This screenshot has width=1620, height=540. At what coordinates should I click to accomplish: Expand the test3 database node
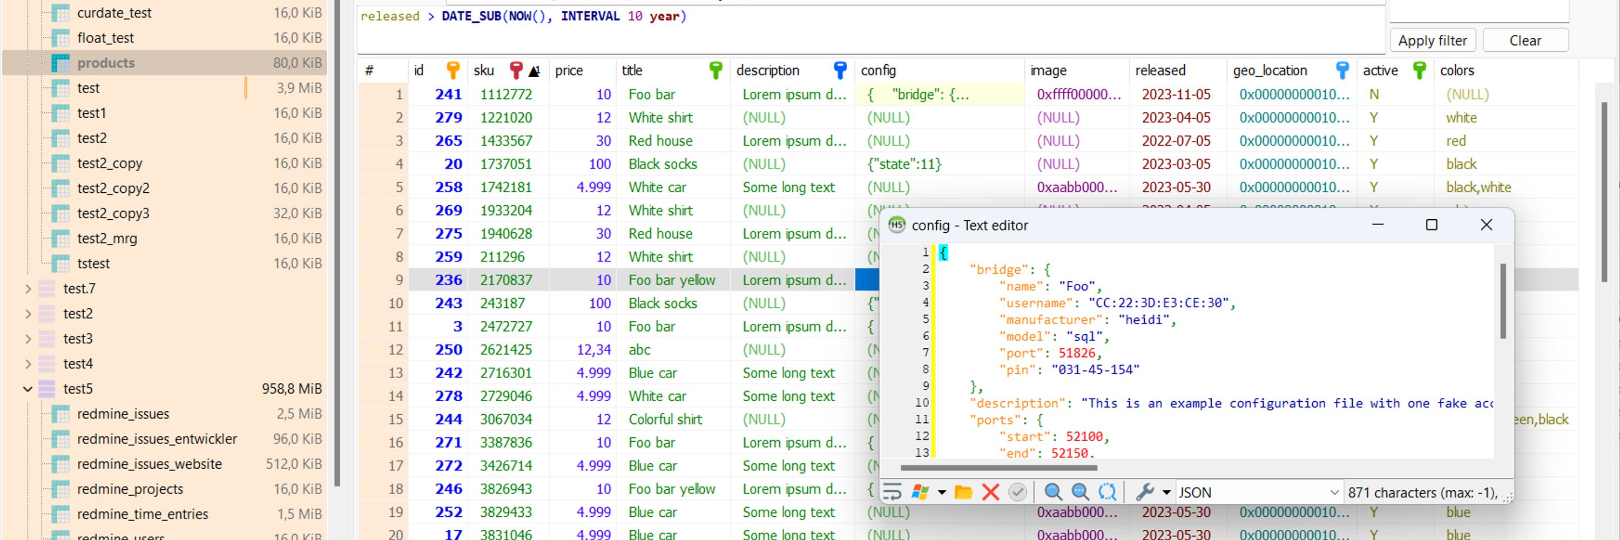tap(28, 339)
